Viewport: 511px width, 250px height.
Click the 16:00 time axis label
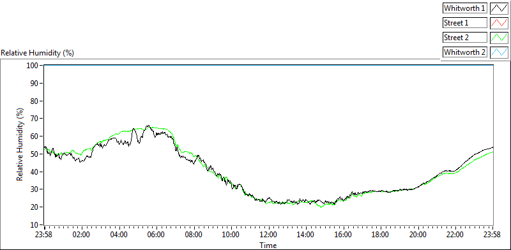point(344,235)
